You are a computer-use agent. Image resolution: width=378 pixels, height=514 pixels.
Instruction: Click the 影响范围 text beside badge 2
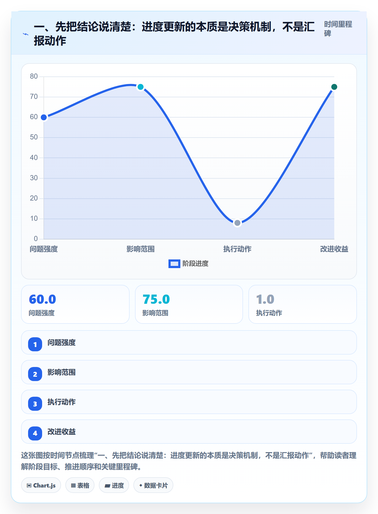[x=62, y=372]
